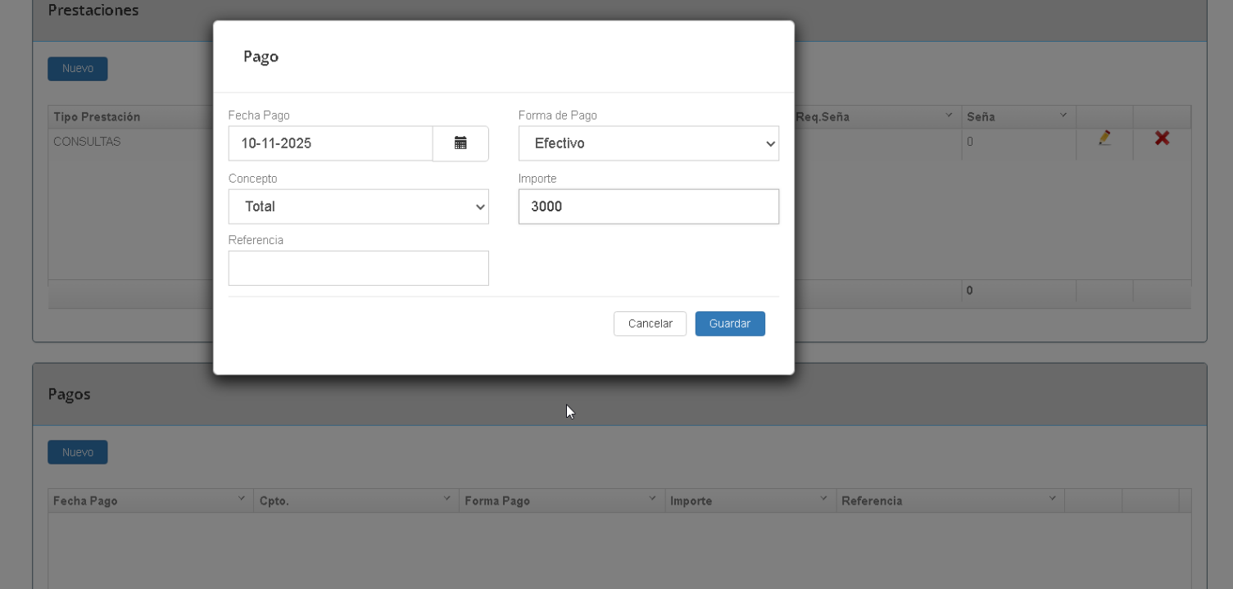Open Req.Seña column menu arrow

949,116
